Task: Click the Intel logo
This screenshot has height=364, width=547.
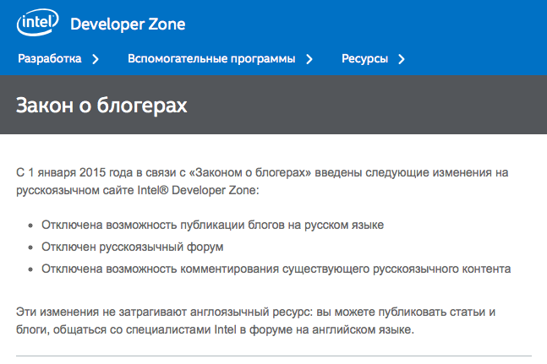Action: click(x=38, y=22)
